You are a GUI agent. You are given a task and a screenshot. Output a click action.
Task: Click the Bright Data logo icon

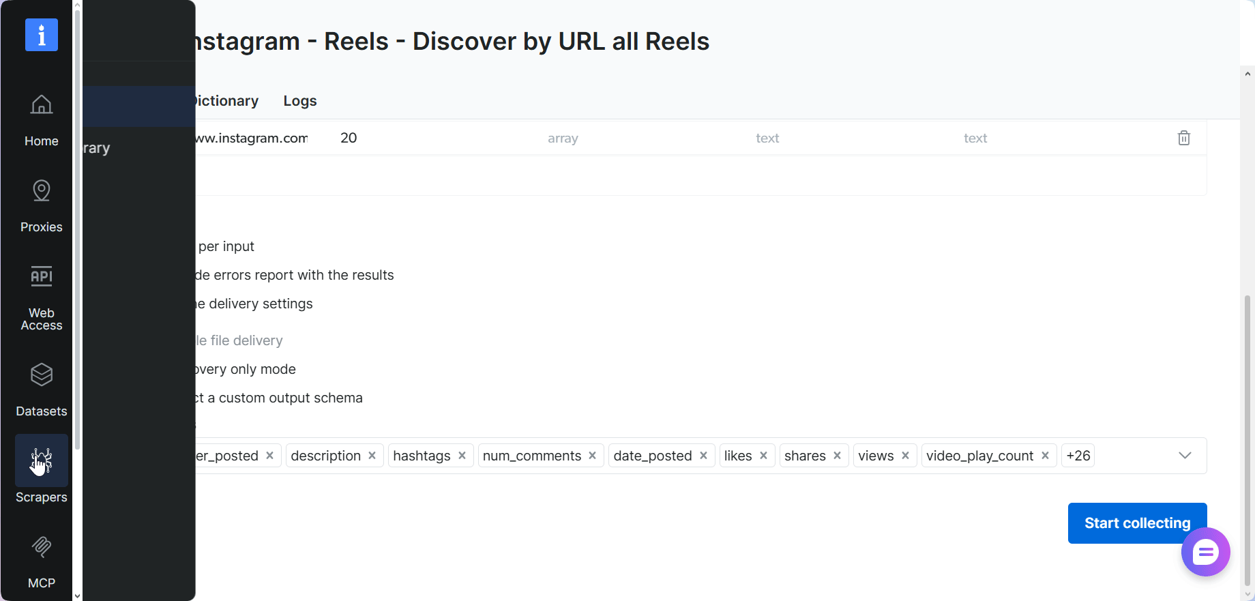41,34
